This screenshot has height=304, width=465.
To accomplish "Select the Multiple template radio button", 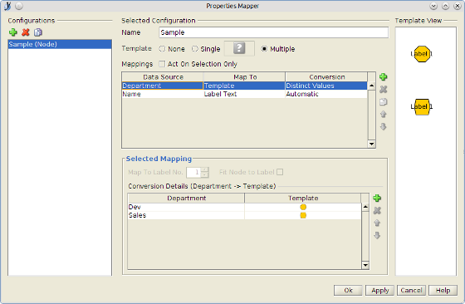I will [x=264, y=49].
